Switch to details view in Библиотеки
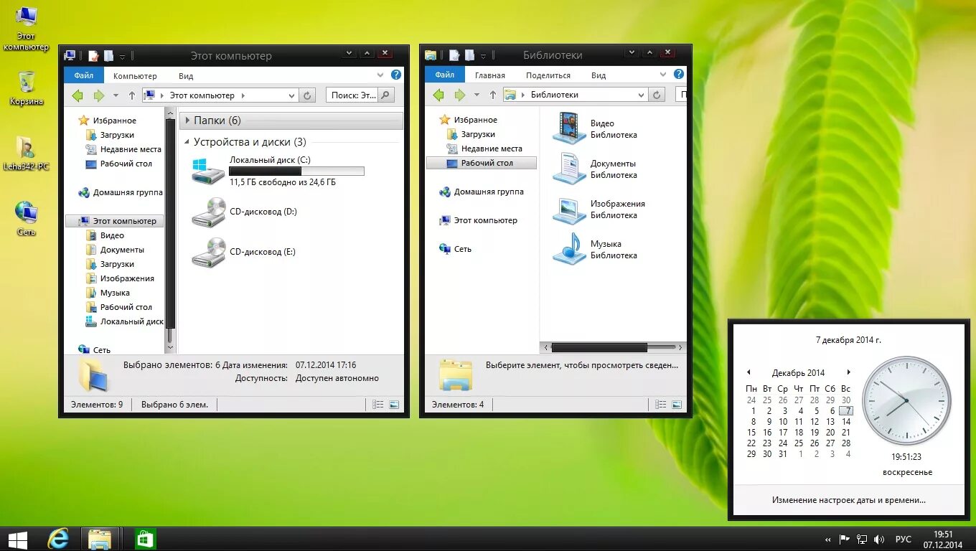 click(x=661, y=405)
